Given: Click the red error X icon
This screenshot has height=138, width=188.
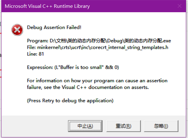Looking at the screenshot, I should click(x=17, y=30).
